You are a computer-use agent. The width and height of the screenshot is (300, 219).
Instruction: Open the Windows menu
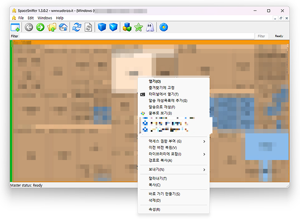tap(45, 18)
